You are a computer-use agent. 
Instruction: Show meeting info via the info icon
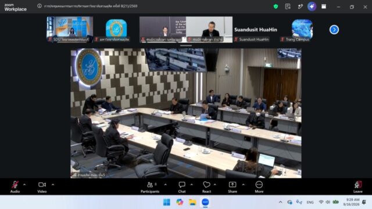tap(40, 6)
